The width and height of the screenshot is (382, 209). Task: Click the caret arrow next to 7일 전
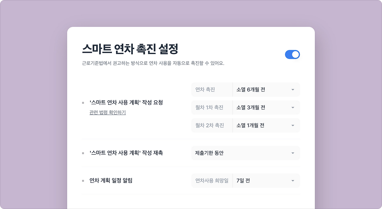tap(293, 181)
